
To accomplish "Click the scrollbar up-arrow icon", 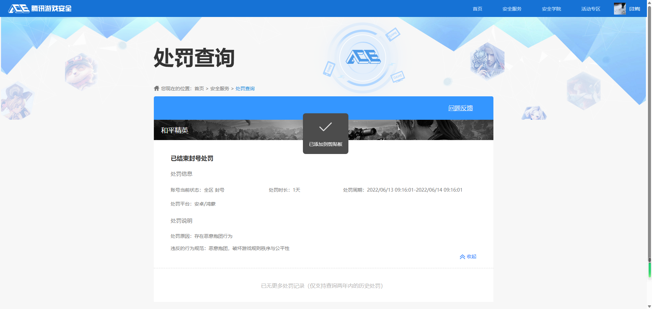I will point(649,3).
